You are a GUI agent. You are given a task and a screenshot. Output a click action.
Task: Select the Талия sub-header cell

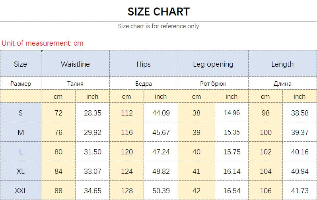click(76, 83)
